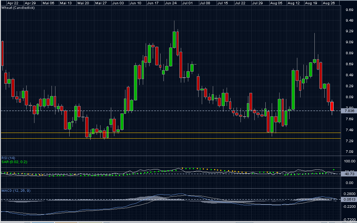Click the 8.49 price axis label
This screenshot has height=223, width=357.
point(350,75)
